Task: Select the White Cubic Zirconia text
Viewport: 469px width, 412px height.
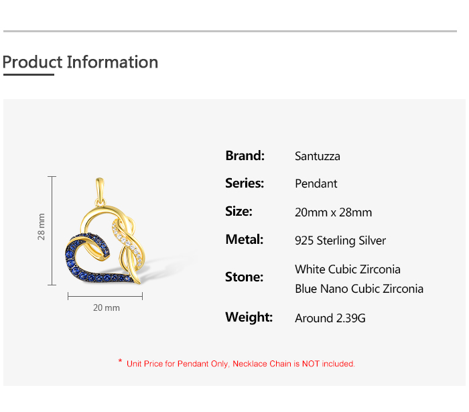Action: tap(348, 269)
